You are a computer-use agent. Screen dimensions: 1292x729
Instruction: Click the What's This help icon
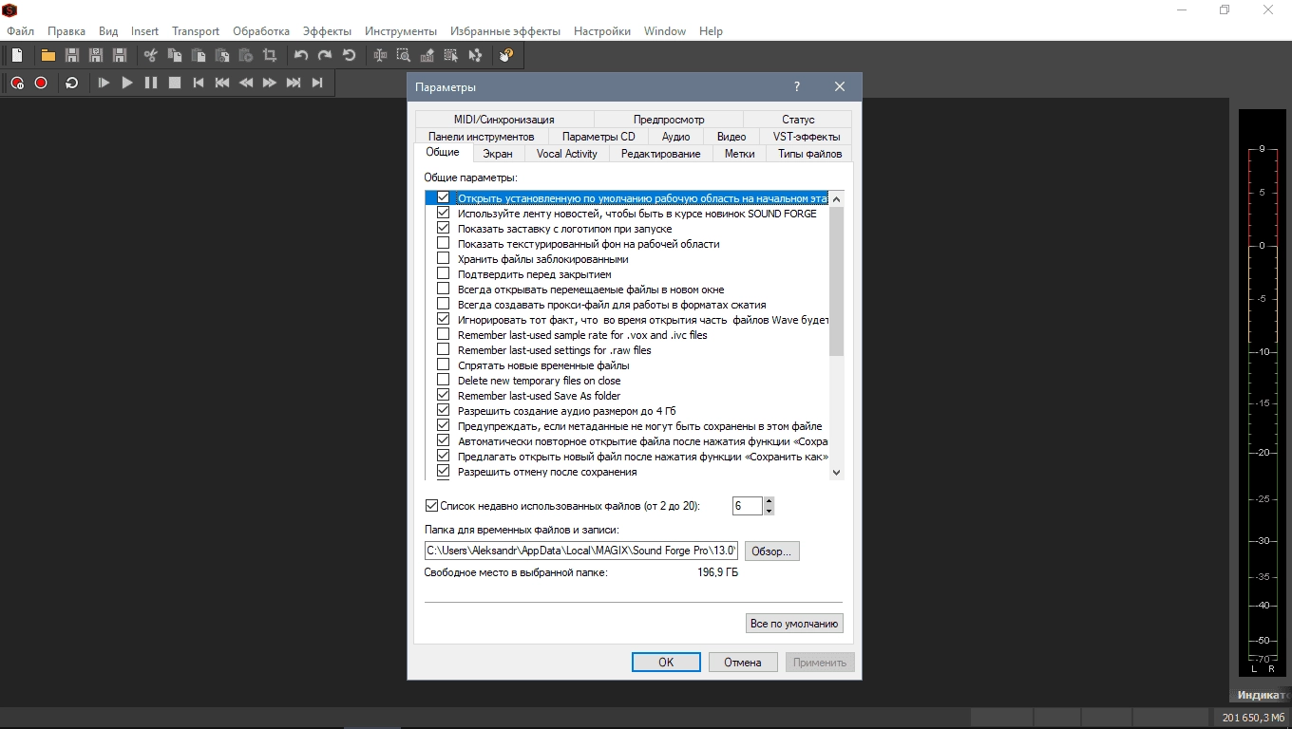506,55
